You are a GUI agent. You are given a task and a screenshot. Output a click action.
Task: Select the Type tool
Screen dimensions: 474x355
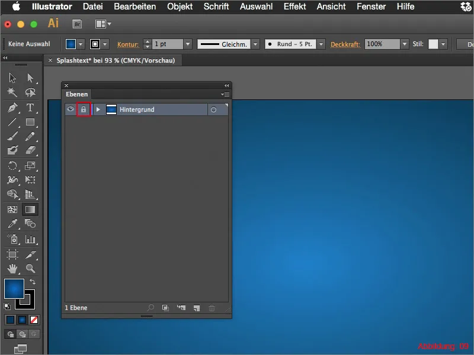[30, 108]
